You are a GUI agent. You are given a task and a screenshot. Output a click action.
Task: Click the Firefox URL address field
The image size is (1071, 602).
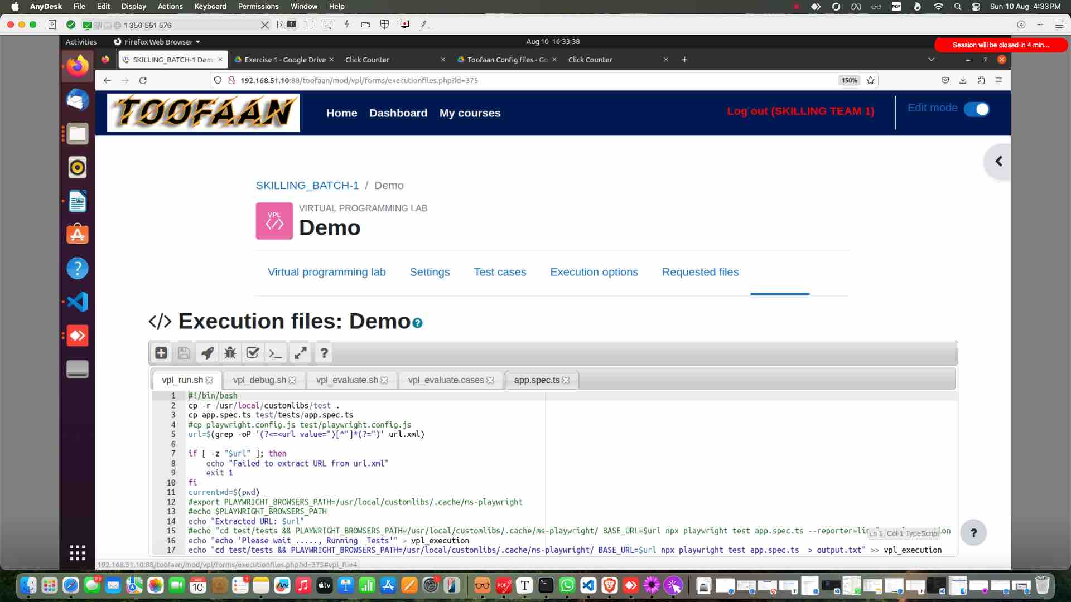(502, 80)
